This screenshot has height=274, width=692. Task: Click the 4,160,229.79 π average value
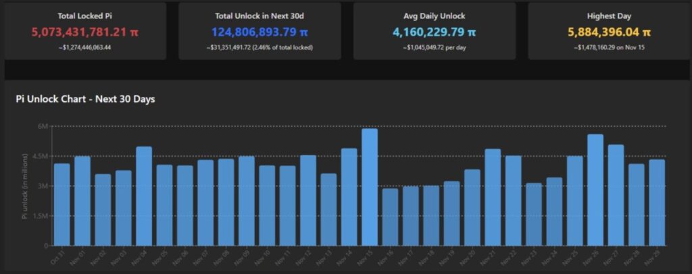pos(434,32)
